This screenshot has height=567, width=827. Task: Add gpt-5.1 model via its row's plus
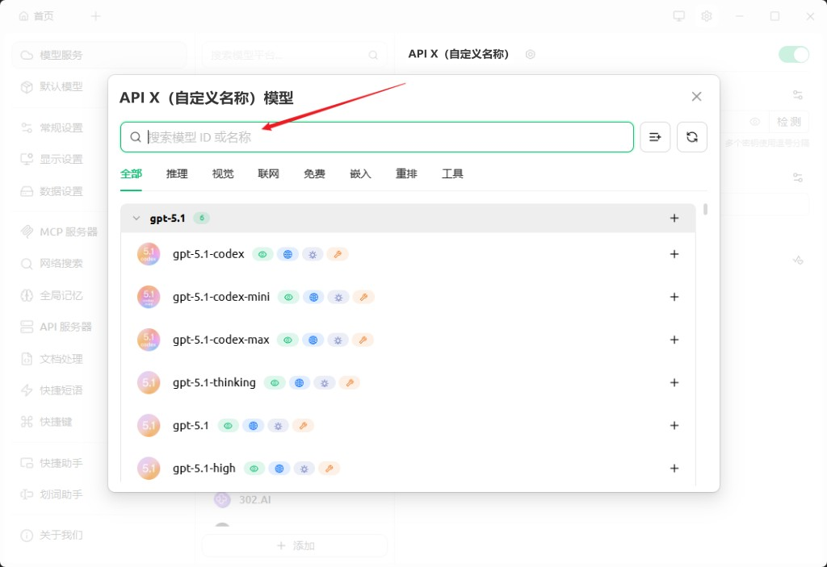click(x=674, y=425)
